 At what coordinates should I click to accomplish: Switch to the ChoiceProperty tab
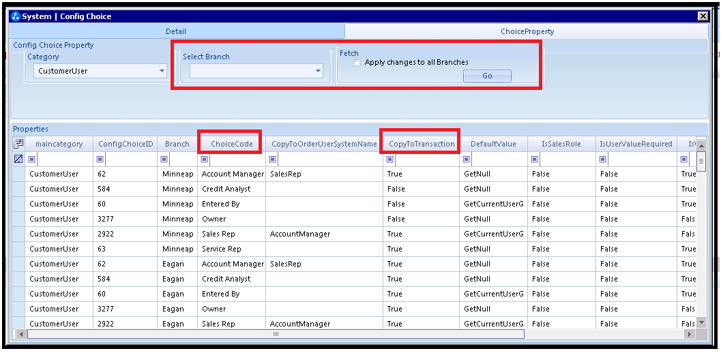[x=527, y=31]
